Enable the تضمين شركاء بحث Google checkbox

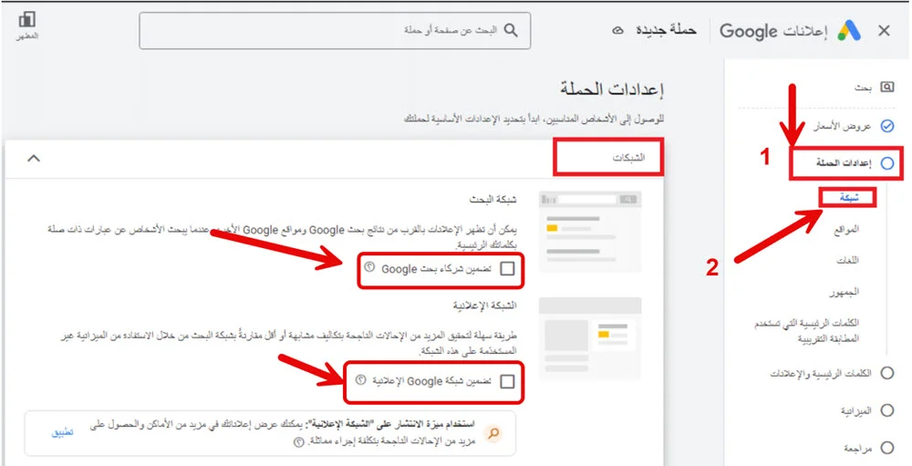pos(507,268)
